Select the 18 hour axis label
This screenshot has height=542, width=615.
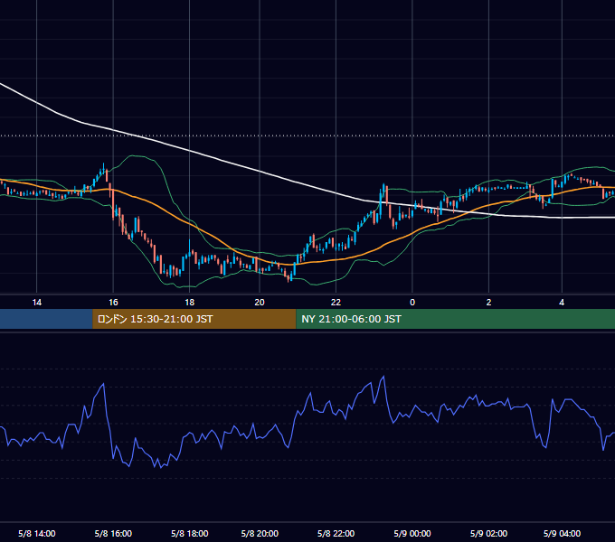pyautogui.click(x=189, y=303)
